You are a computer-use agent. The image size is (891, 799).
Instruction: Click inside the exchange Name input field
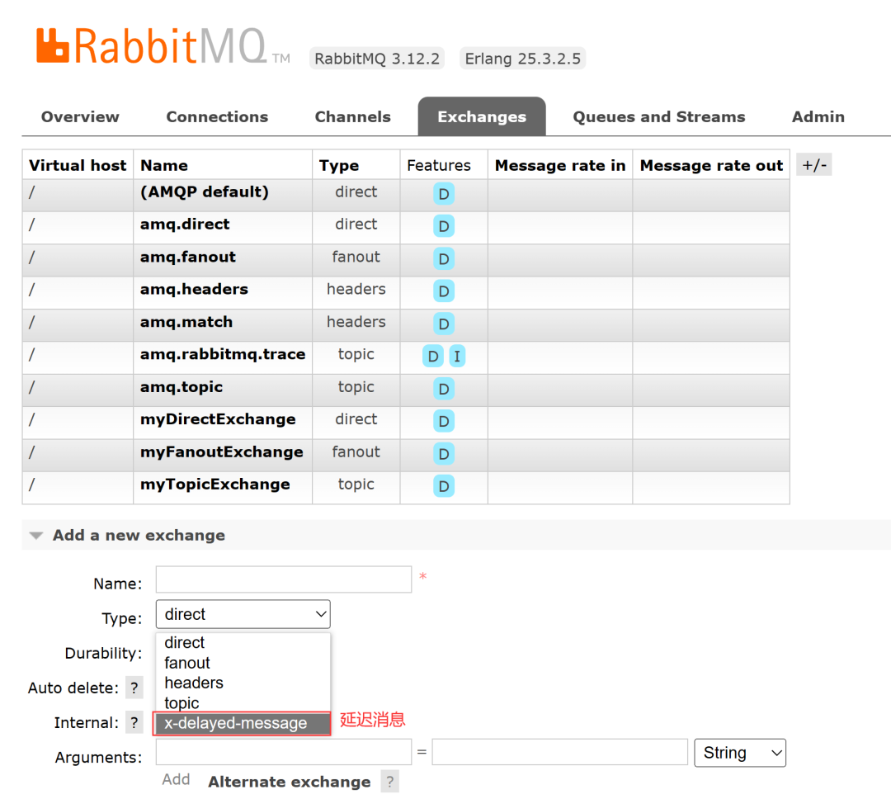coord(283,579)
